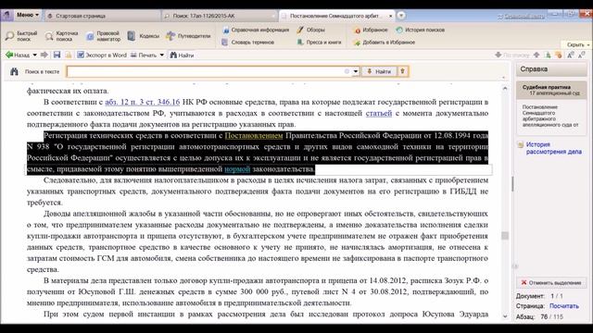
Task: Click Отменить выделение button
Action: click(551, 283)
